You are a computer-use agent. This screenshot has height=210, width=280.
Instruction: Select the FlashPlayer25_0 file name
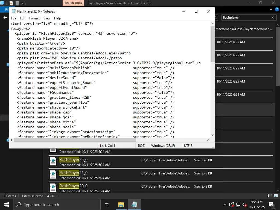click(73, 160)
